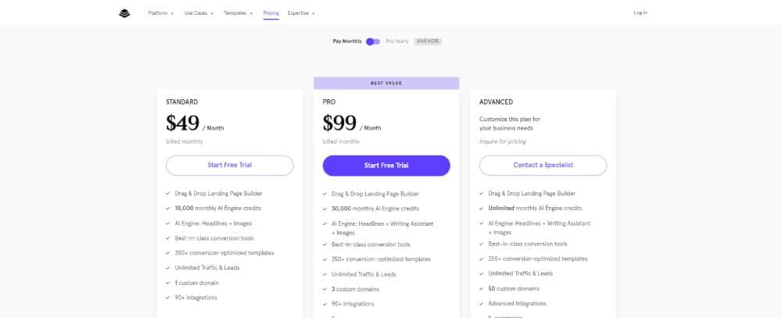Screen dimensions: 782x318
Task: Select the Pay Yearly billing label
Action: click(x=397, y=41)
